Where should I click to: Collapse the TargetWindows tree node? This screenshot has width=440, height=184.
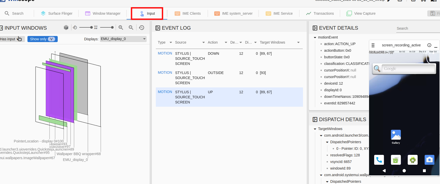(x=315, y=129)
